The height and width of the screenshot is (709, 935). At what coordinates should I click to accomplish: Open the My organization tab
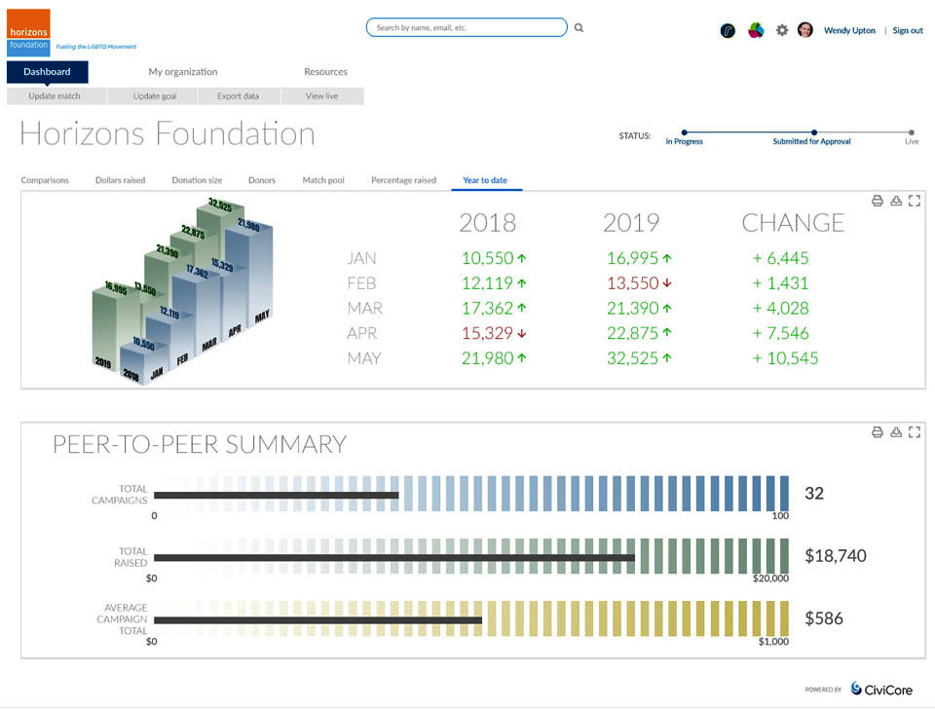183,72
